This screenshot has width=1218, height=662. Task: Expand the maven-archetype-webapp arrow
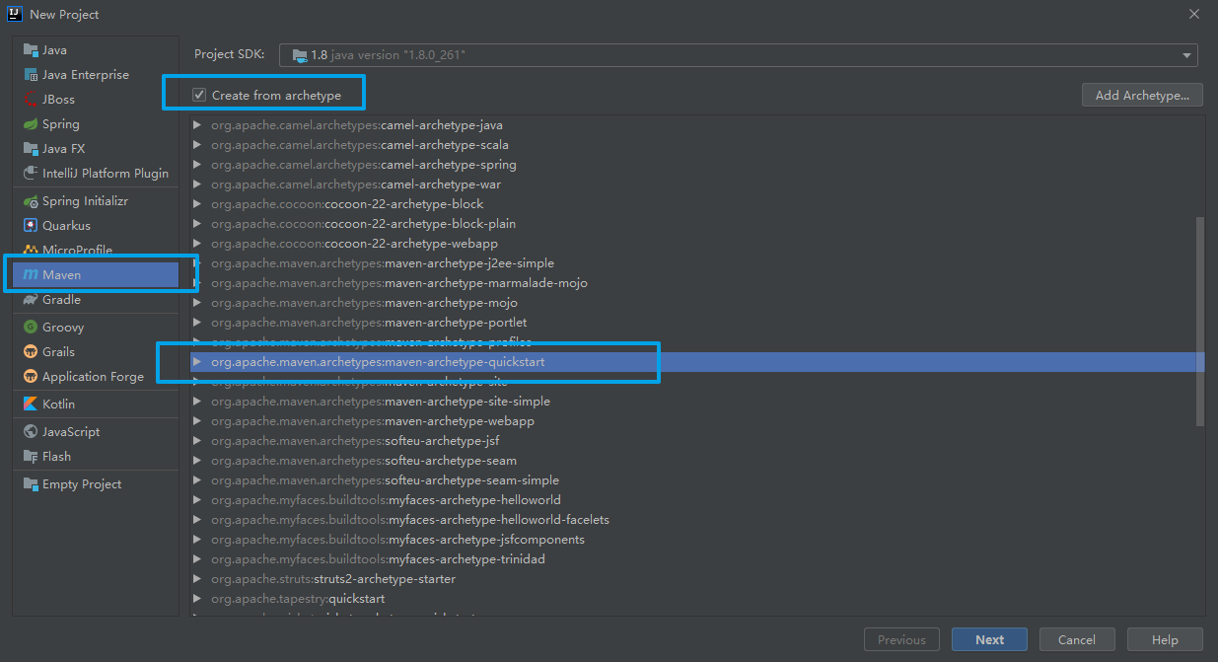tap(197, 421)
